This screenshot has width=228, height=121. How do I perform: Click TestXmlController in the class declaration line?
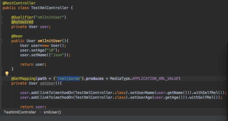(50, 8)
